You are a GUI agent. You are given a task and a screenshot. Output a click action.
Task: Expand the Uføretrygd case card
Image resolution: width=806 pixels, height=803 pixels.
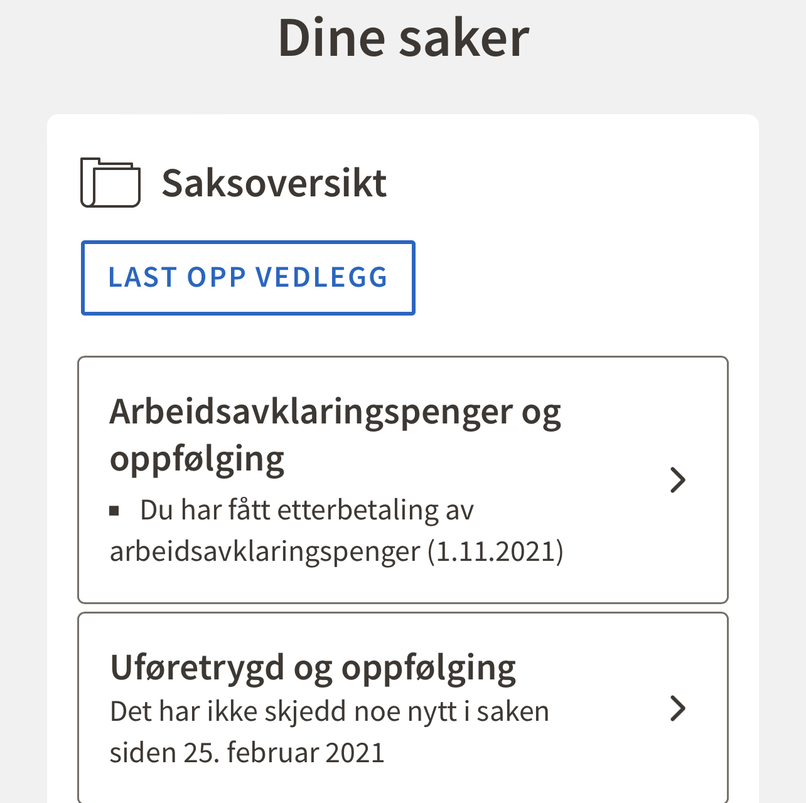coord(403,708)
